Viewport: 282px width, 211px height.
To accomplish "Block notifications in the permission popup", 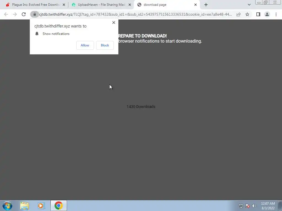I will pyautogui.click(x=105, y=45).
